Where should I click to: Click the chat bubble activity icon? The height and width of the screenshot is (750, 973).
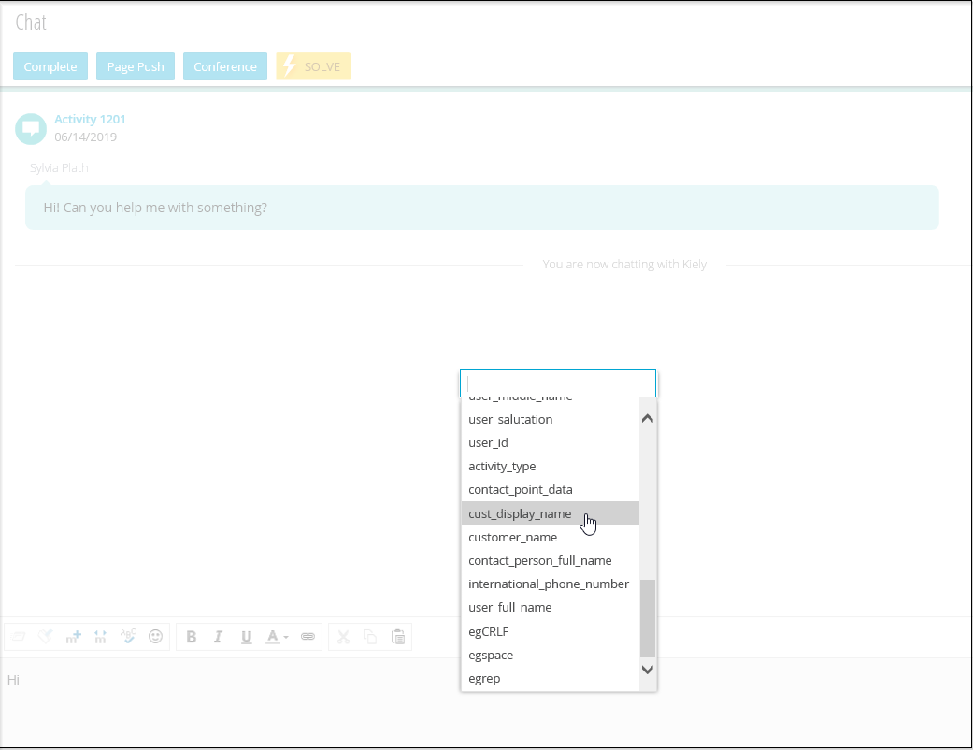31,128
